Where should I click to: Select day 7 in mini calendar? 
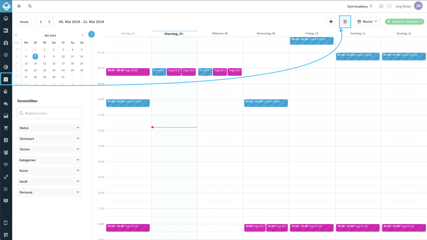coord(35,56)
